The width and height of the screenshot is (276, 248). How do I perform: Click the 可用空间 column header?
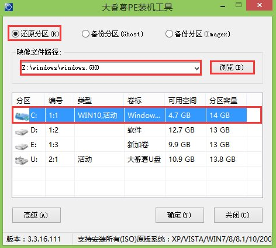(185, 101)
